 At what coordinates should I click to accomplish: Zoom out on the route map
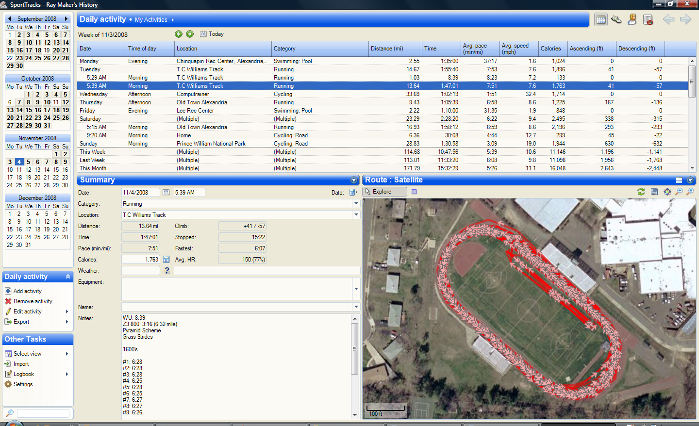tap(679, 192)
